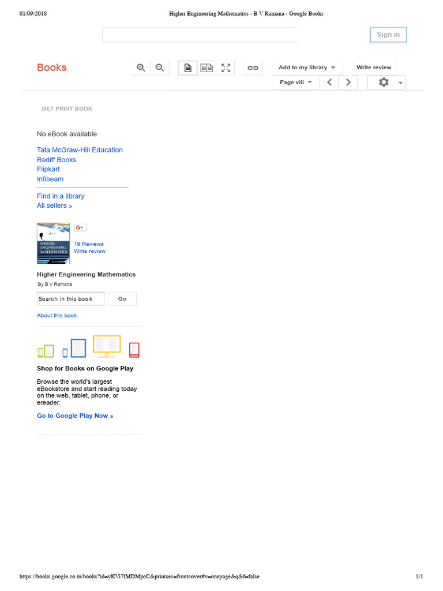Go to the next page arrow
This screenshot has height=591, width=443.
[348, 82]
